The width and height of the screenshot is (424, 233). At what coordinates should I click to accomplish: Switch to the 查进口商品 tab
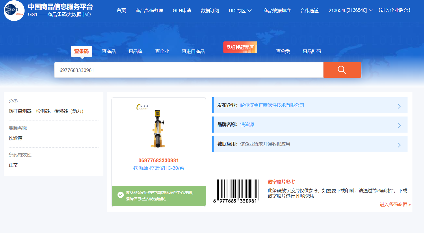point(193,51)
